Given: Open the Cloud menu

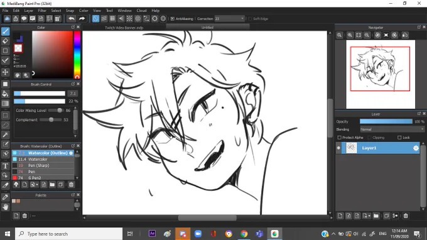Looking at the screenshot, I should [141, 11].
